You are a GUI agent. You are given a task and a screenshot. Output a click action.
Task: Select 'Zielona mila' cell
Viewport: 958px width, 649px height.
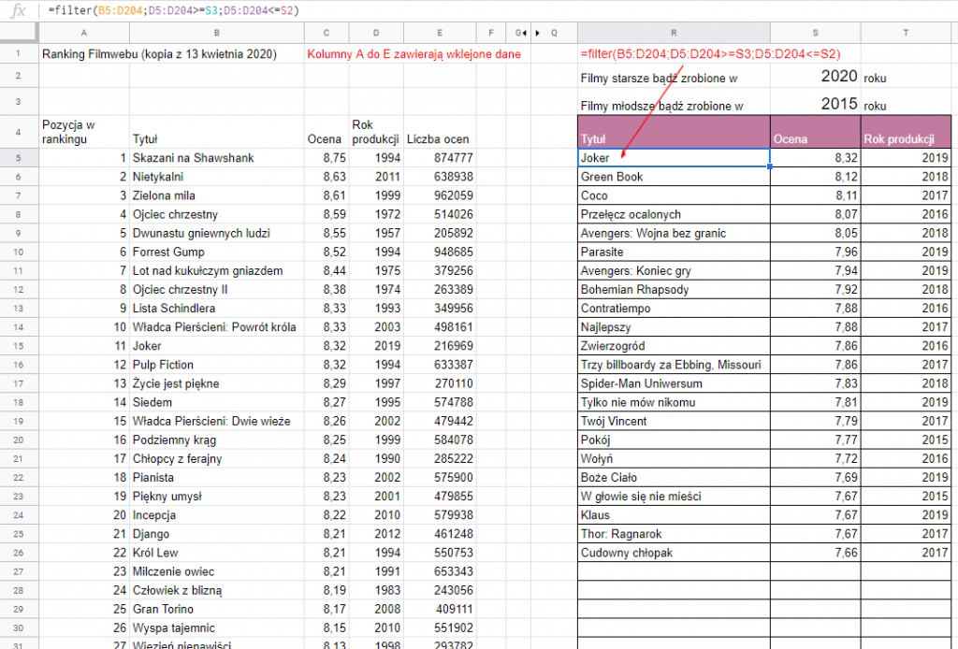[x=217, y=196]
